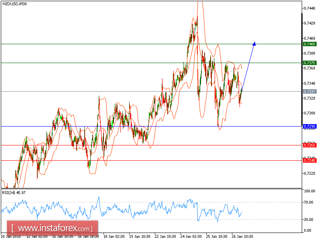Select the 0.7400 green price label
The image size is (321, 241).
click(309, 44)
